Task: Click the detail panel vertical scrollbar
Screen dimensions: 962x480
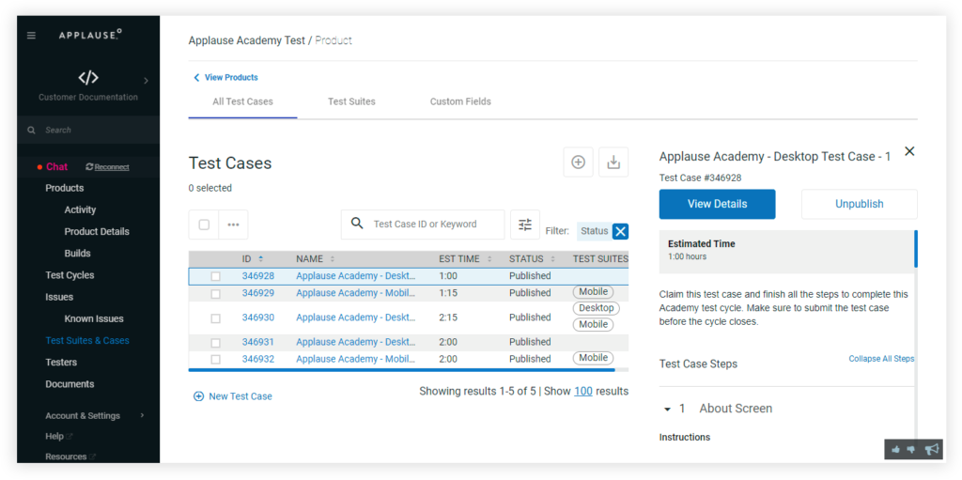Action: point(916,249)
